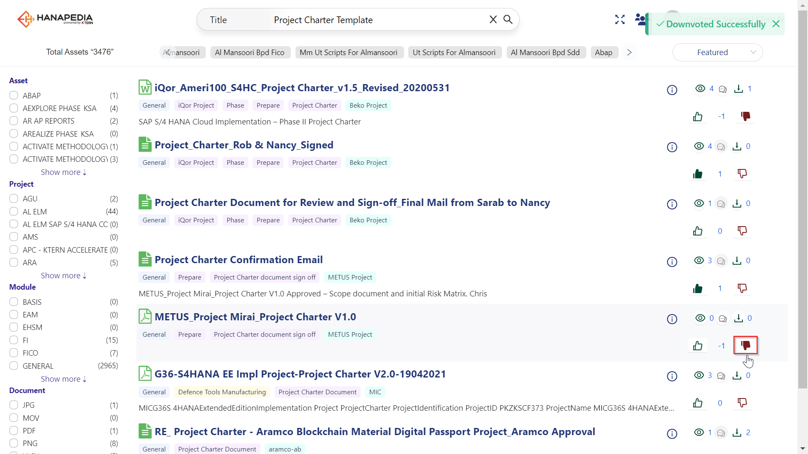Screen dimensions: 808x454
Task: Upvote METUS_Project Mirai_Project Charter V1.0
Action: pyautogui.click(x=698, y=346)
